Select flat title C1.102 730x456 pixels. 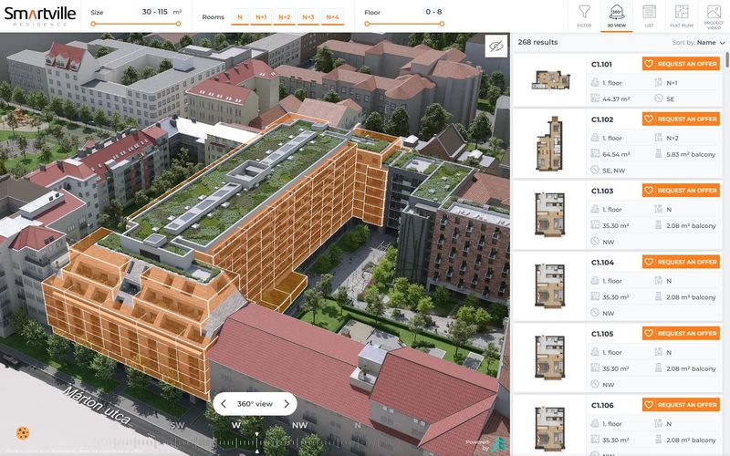click(x=602, y=119)
